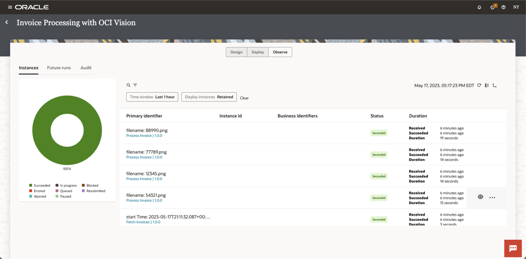Open the hamburger navigation menu

click(10, 7)
